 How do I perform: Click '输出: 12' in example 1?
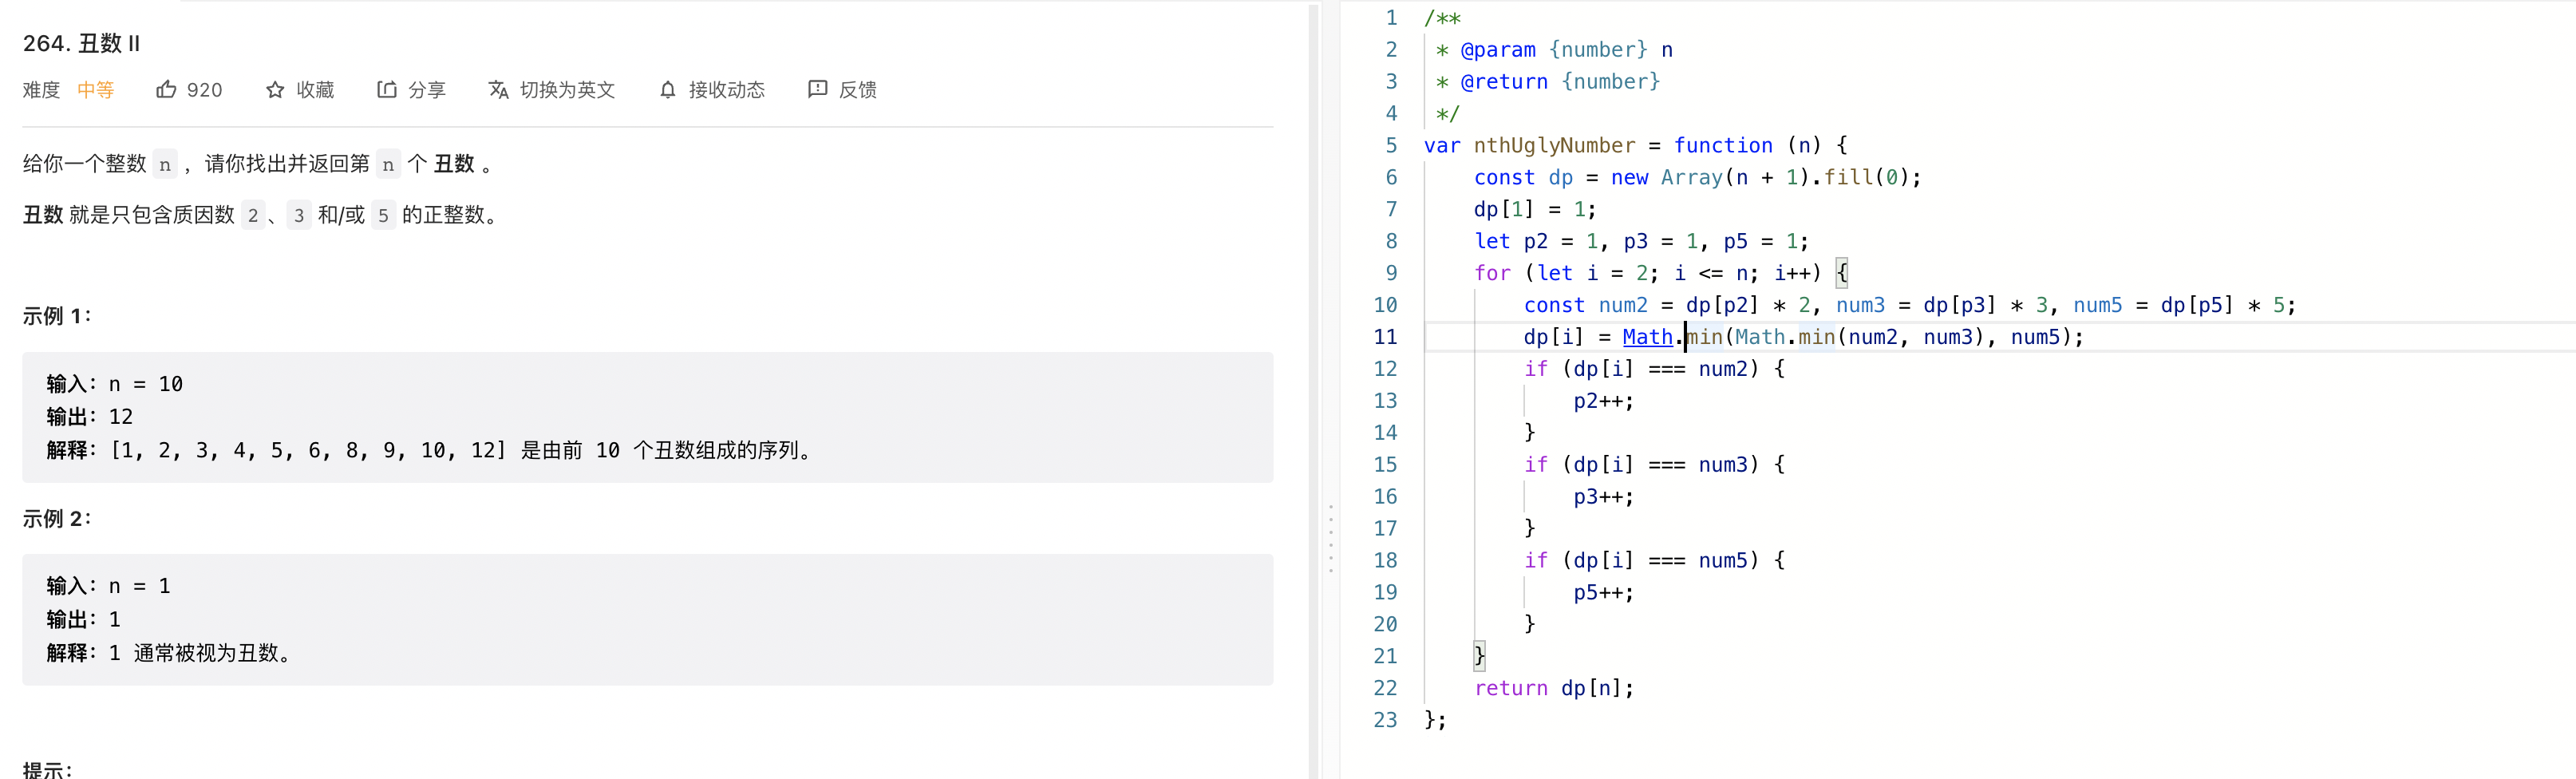90,417
